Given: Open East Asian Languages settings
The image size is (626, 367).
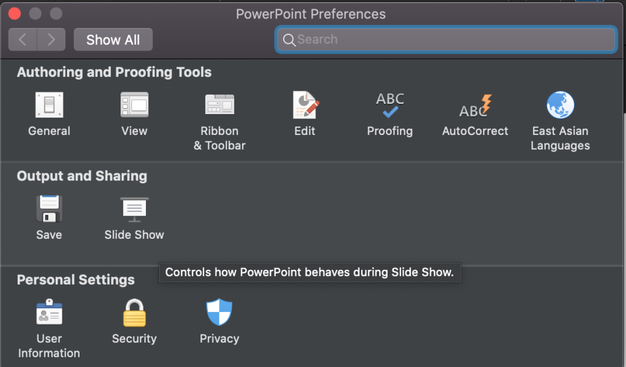Looking at the screenshot, I should coord(560,105).
